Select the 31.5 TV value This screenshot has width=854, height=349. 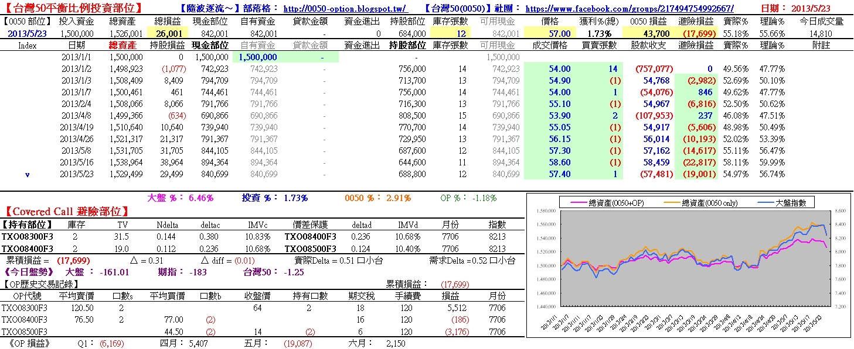pos(121,237)
